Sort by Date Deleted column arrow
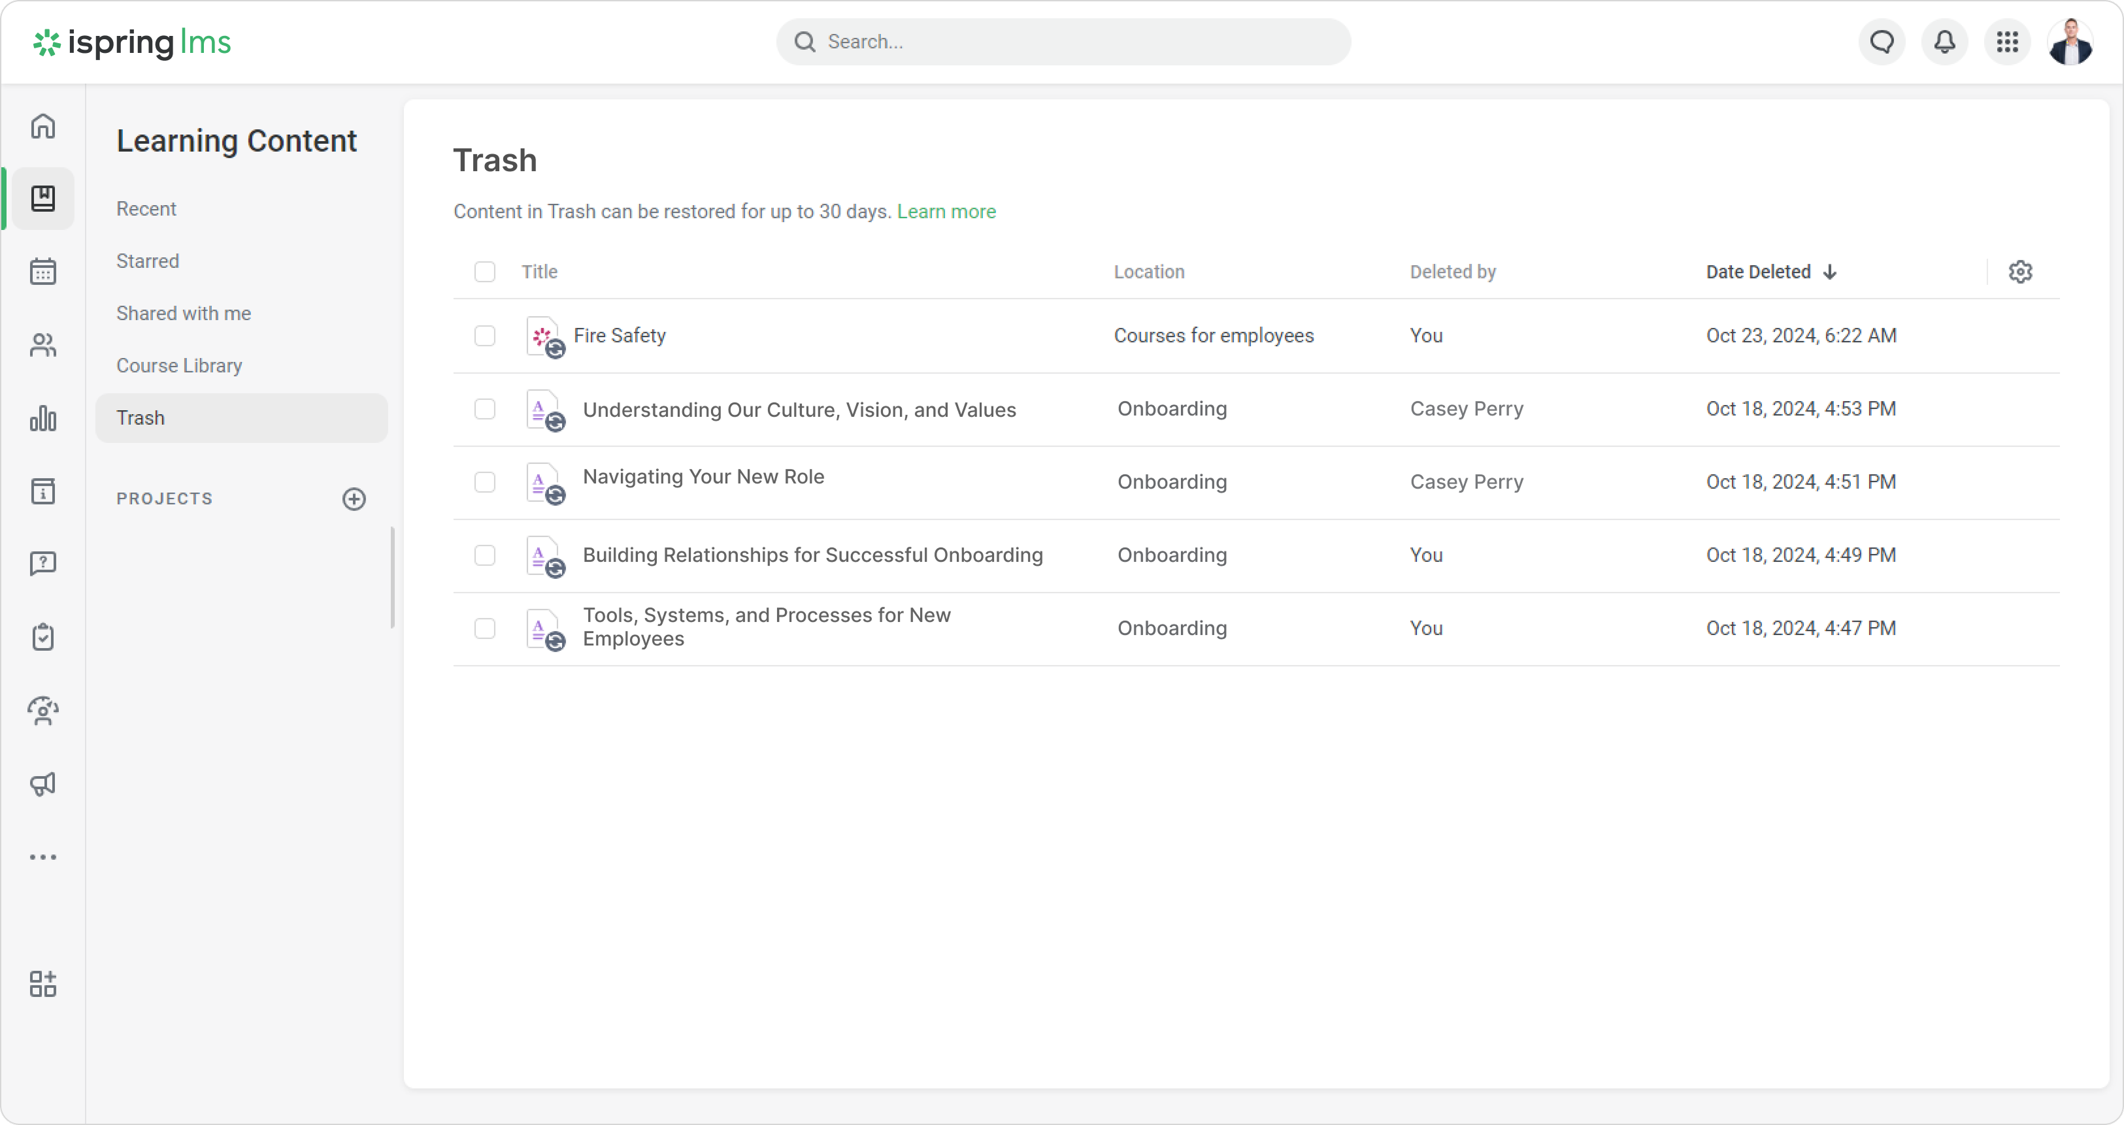Viewport: 2124px width, 1125px height. [1830, 272]
